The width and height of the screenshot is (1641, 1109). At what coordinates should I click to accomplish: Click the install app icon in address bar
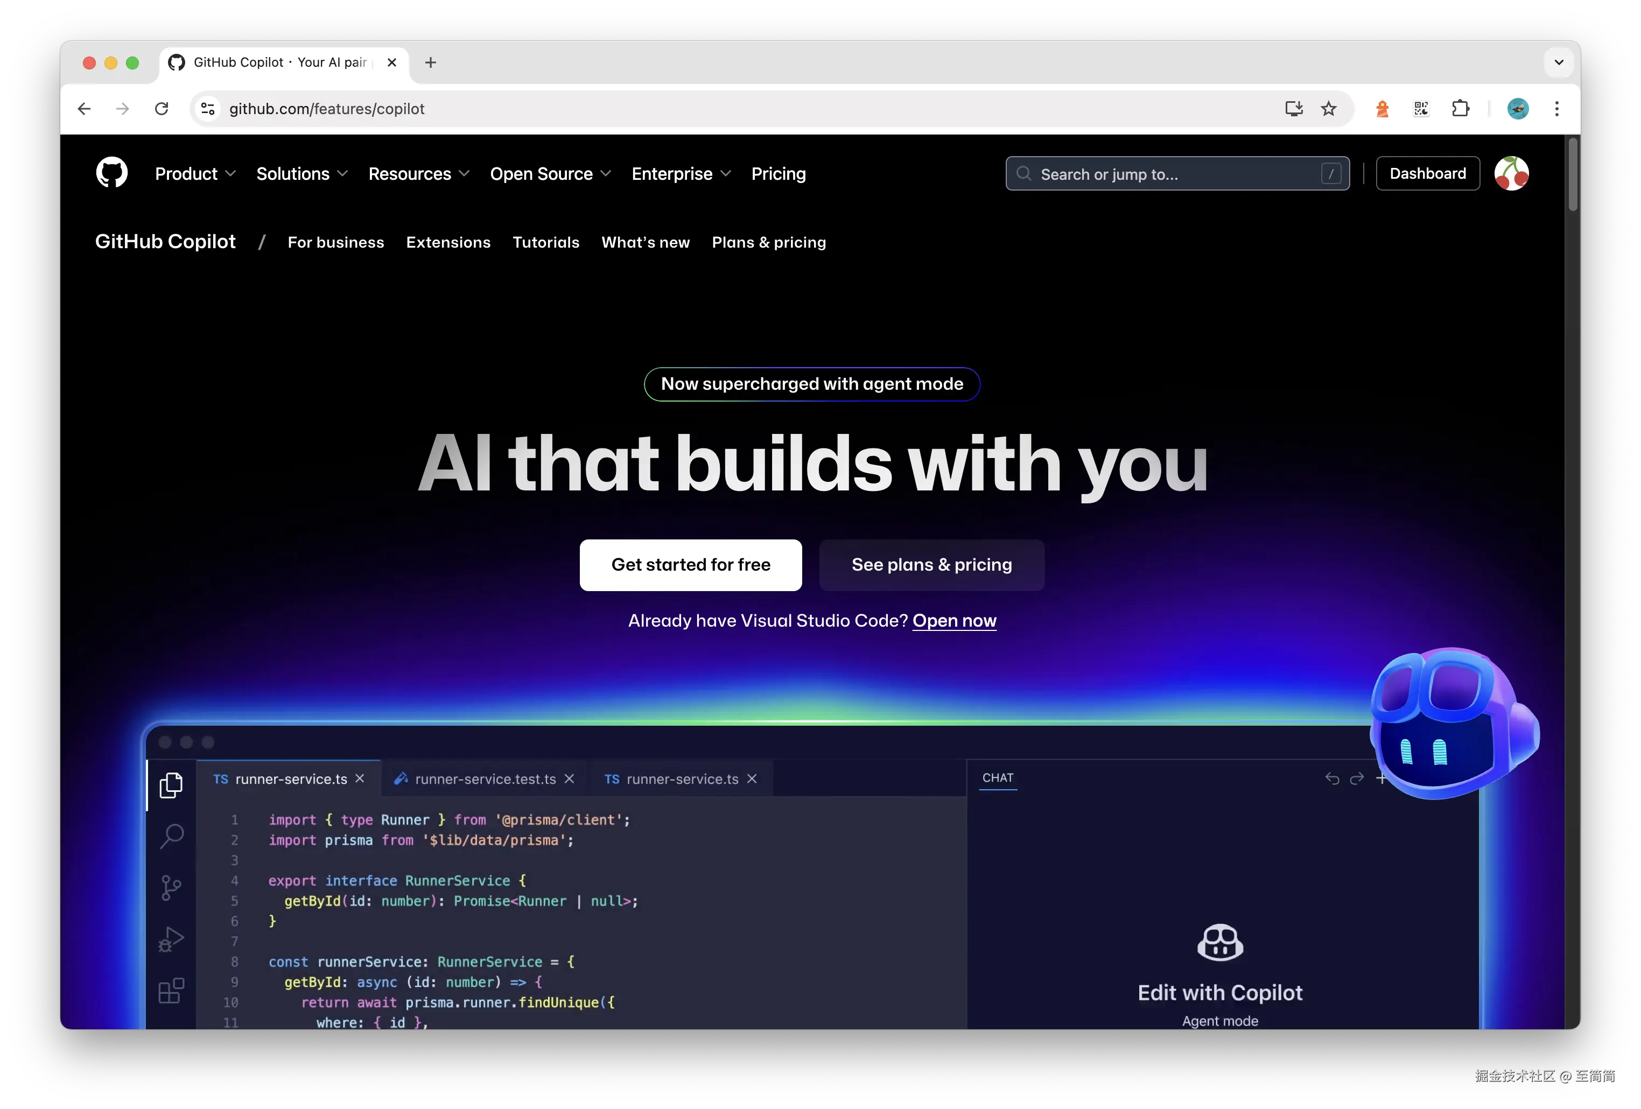tap(1294, 109)
